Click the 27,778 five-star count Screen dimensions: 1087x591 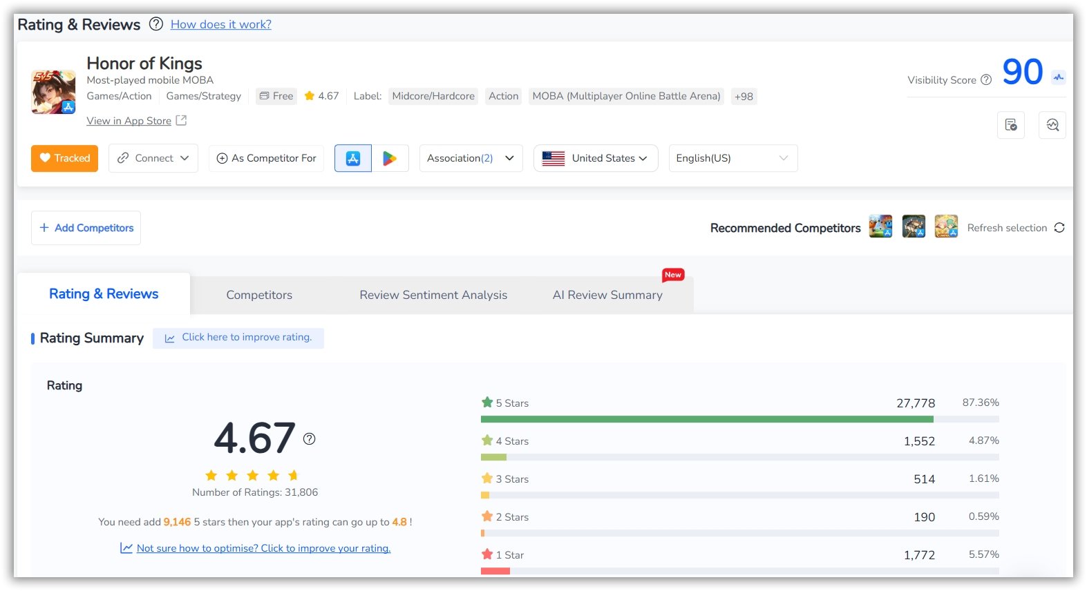pos(916,403)
